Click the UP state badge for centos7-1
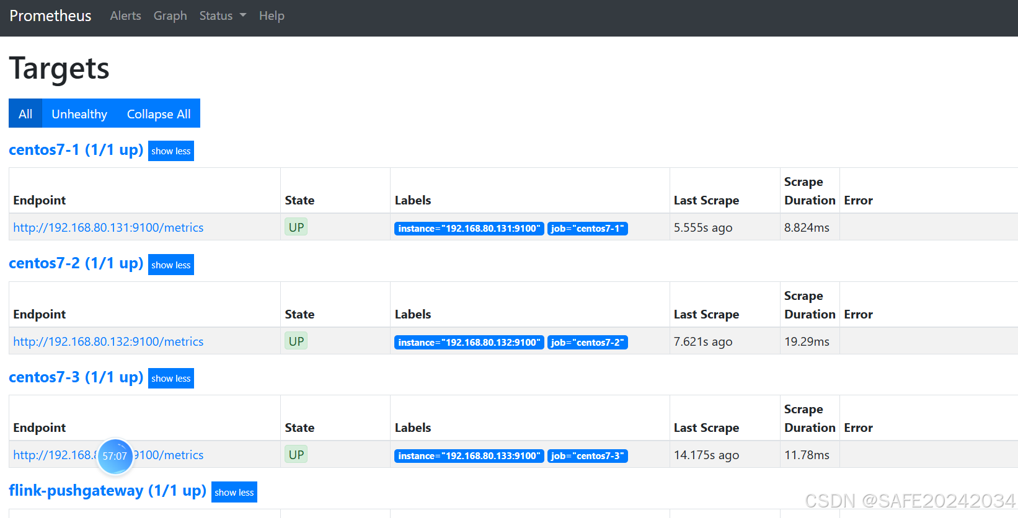The width and height of the screenshot is (1018, 518). (x=296, y=227)
